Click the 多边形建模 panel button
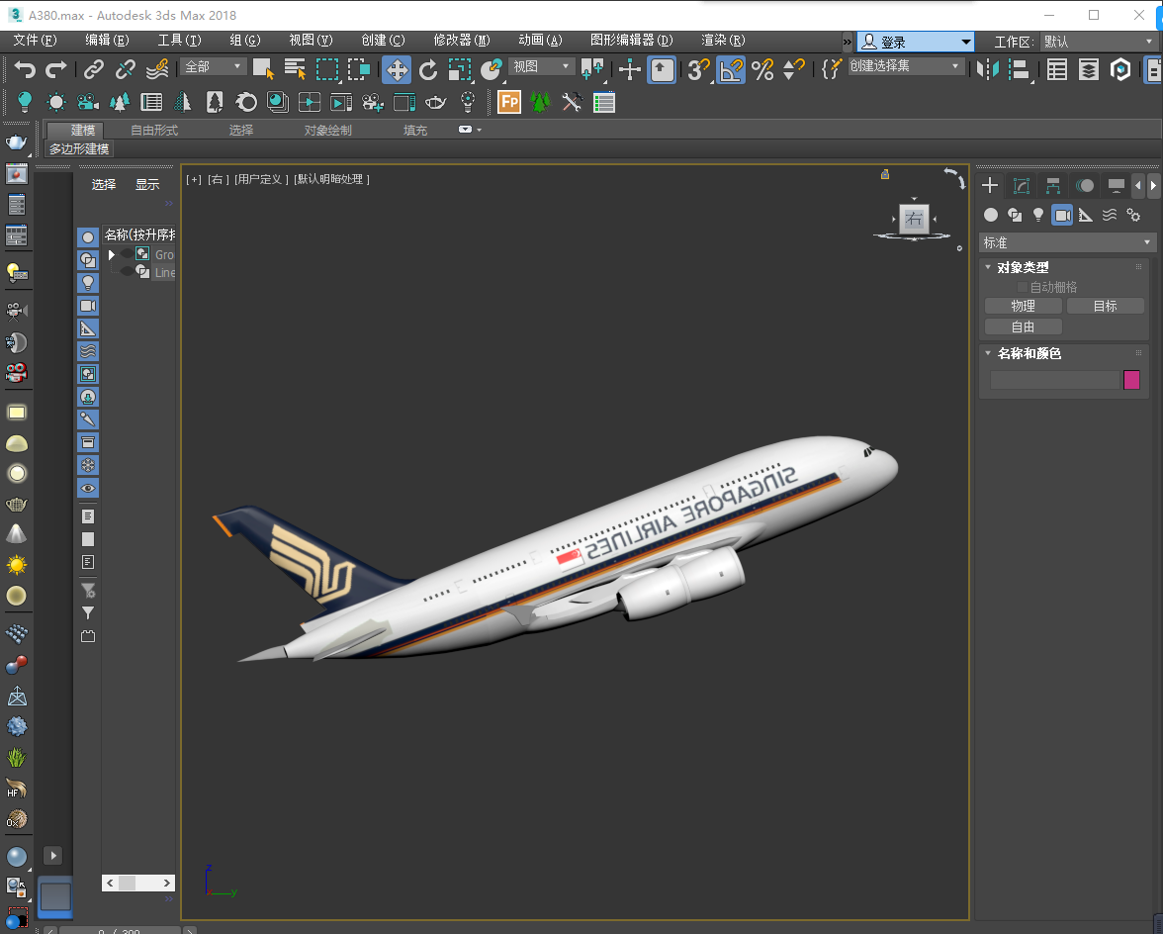 (79, 149)
